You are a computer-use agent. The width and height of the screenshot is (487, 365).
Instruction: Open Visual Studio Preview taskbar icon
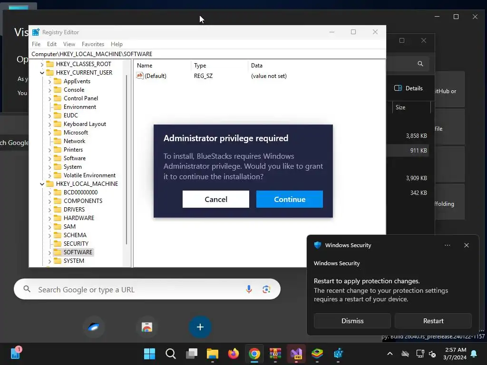296,354
